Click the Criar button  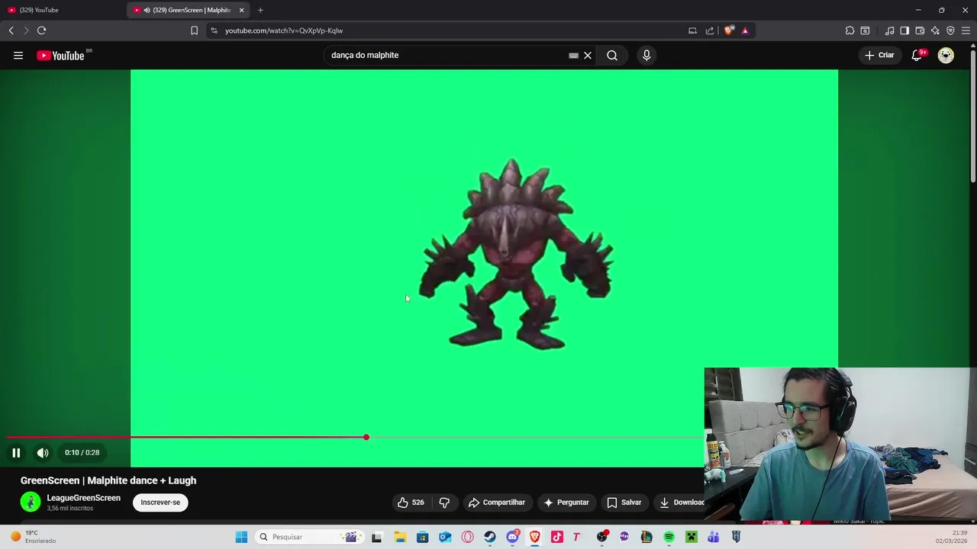coord(879,55)
